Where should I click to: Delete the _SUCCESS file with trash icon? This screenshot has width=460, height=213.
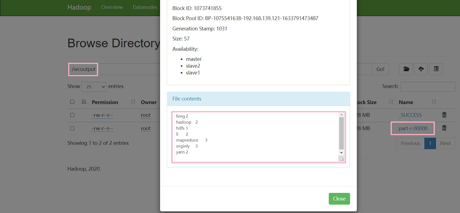tap(444, 115)
